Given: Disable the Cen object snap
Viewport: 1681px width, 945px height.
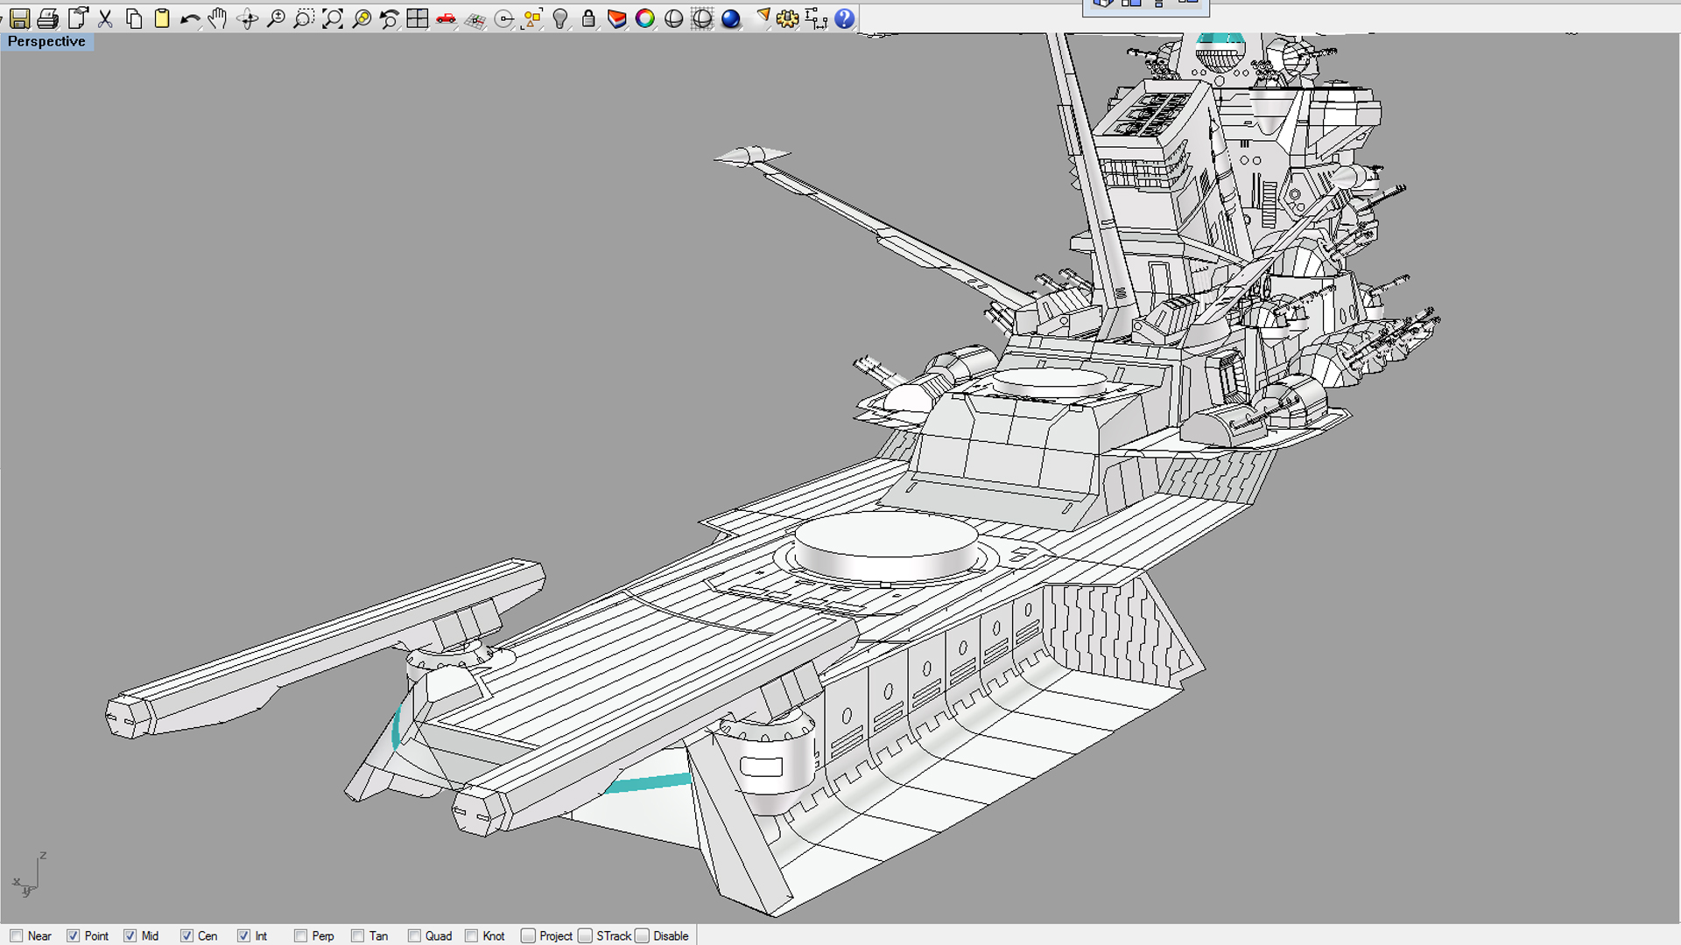Looking at the screenshot, I should point(187,936).
